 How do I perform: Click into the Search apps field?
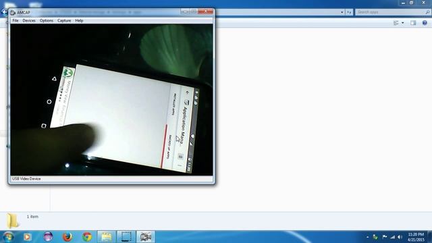[x=390, y=12]
